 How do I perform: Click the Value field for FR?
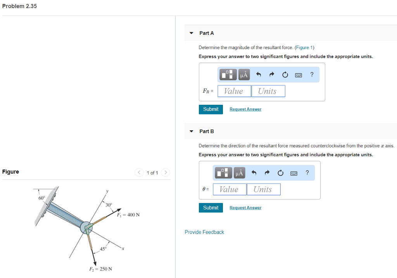(234, 91)
